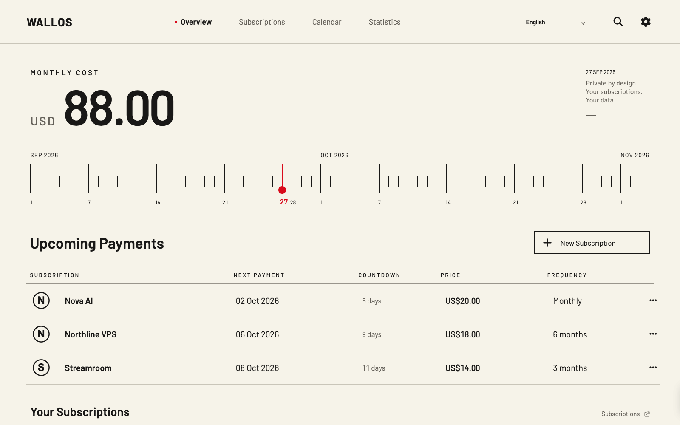Click the New Subscription button label
The image size is (680, 425).
click(588, 243)
